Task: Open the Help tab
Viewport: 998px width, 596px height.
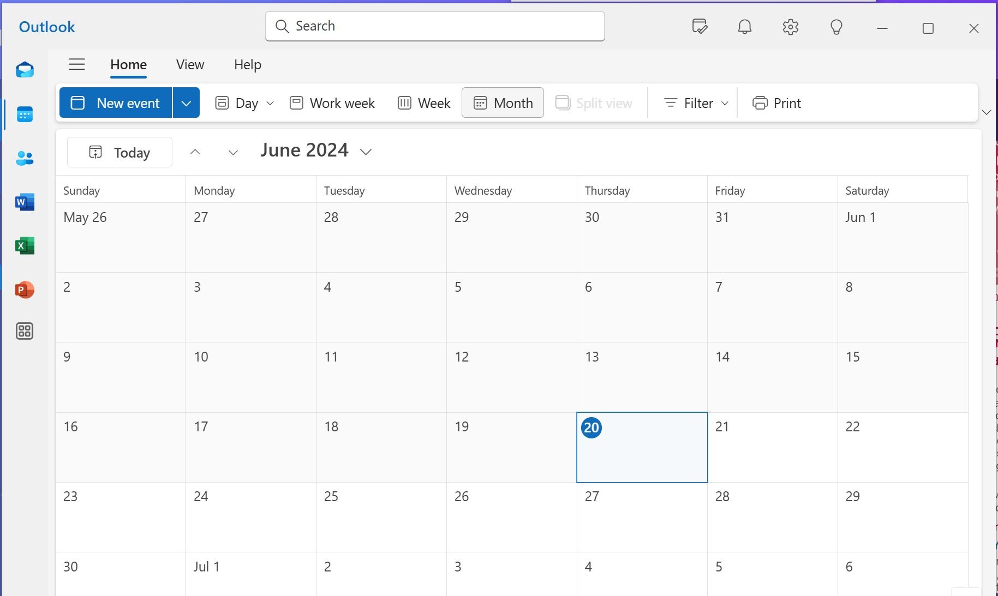Action: [x=248, y=65]
